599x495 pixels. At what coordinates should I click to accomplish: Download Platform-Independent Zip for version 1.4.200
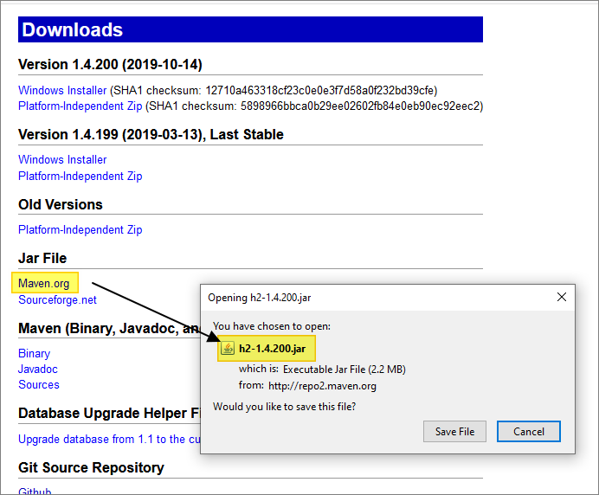[80, 106]
